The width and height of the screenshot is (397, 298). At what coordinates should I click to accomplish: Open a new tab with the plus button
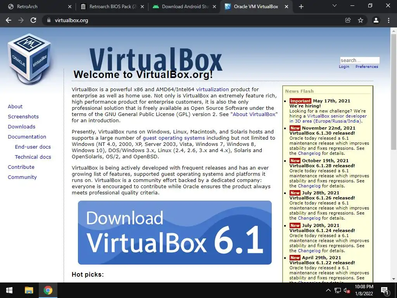301,7
